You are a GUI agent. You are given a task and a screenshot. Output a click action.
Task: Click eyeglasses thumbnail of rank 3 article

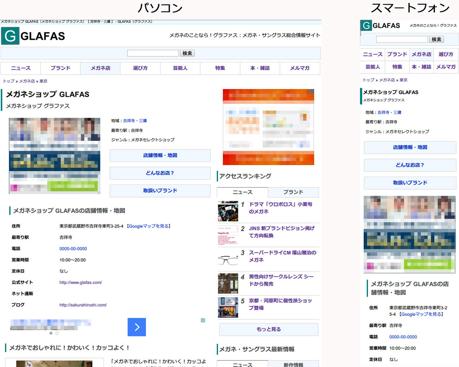[x=228, y=260]
